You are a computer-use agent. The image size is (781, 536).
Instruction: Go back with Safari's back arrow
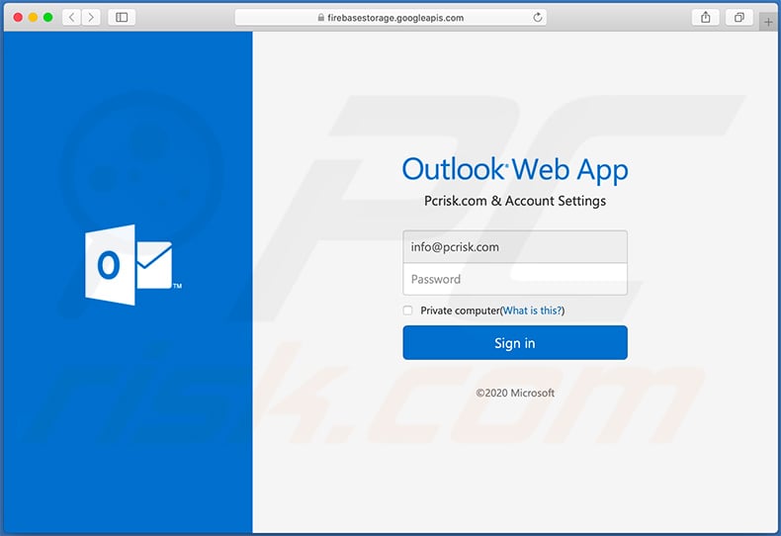[72, 18]
